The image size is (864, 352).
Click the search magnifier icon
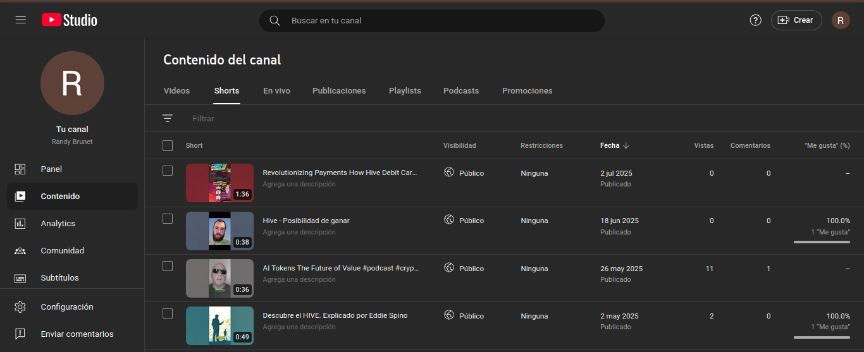275,20
